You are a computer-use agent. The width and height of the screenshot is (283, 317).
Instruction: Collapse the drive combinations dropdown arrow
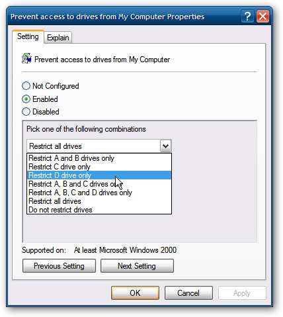pyautogui.click(x=165, y=146)
